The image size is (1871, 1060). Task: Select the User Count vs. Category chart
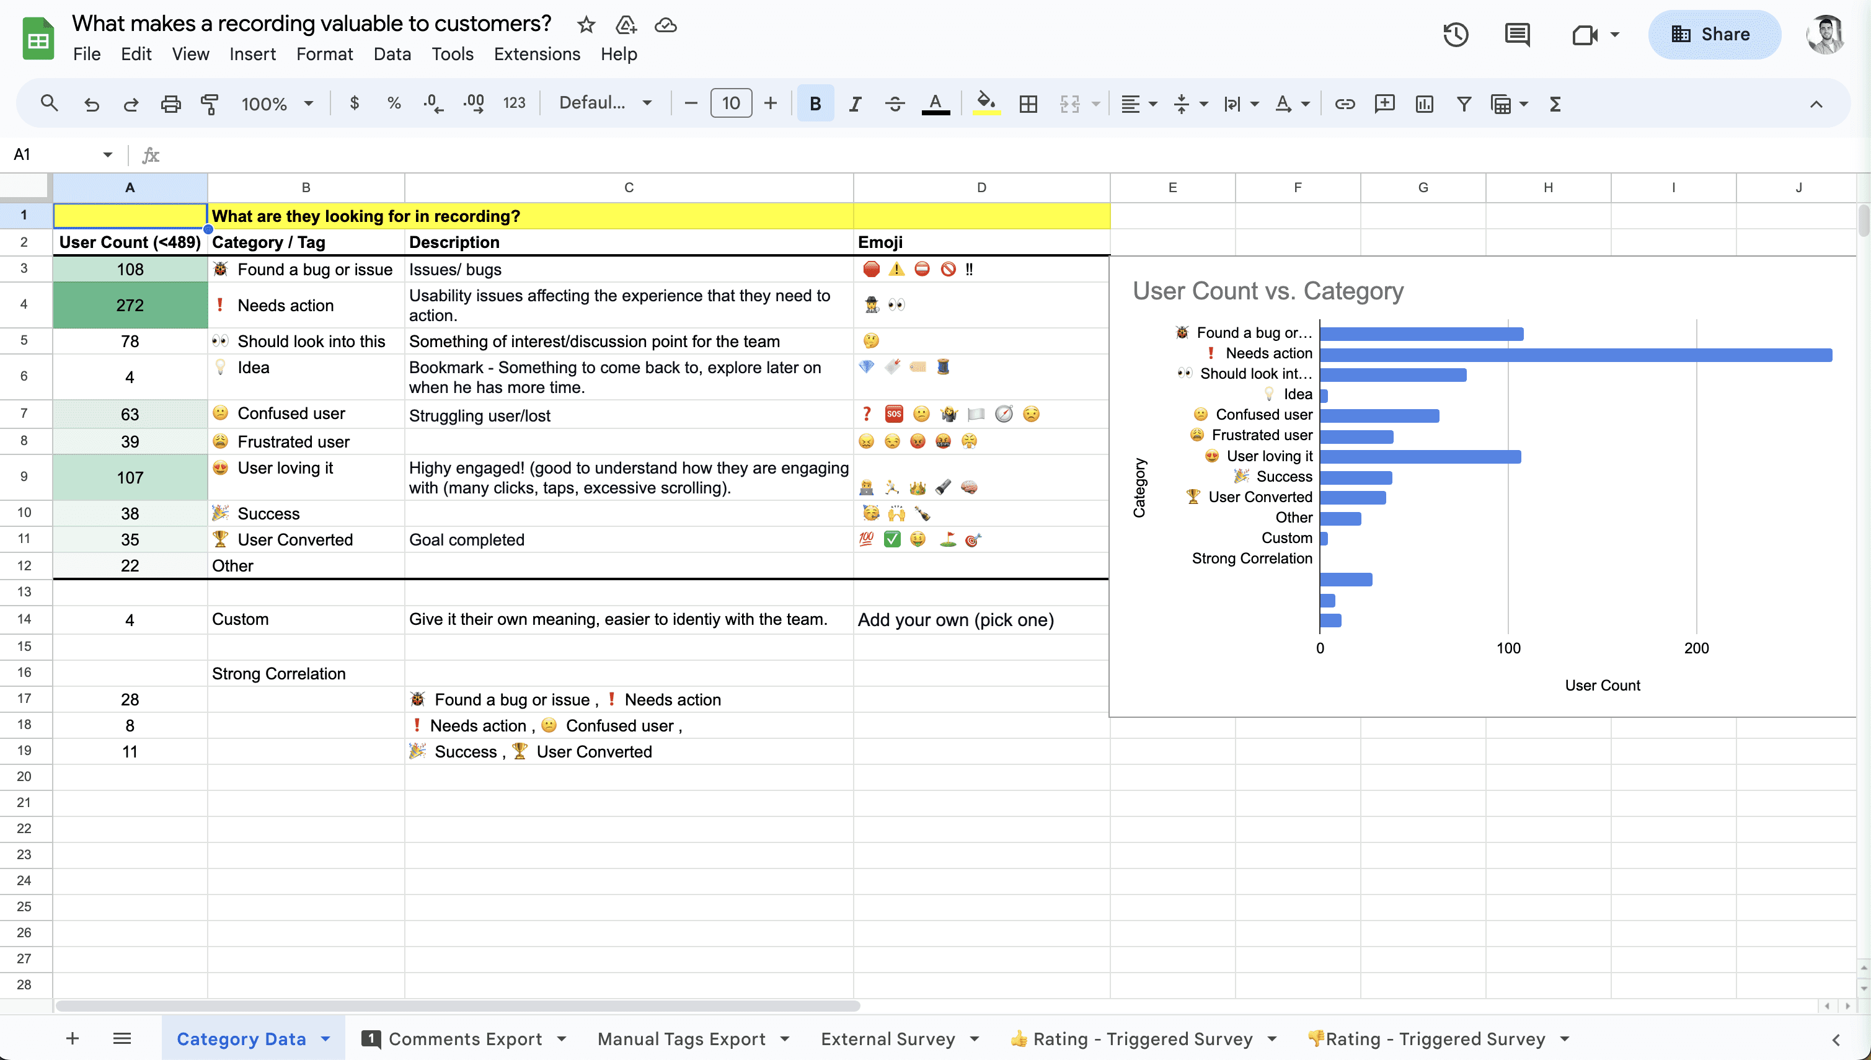[1482, 487]
